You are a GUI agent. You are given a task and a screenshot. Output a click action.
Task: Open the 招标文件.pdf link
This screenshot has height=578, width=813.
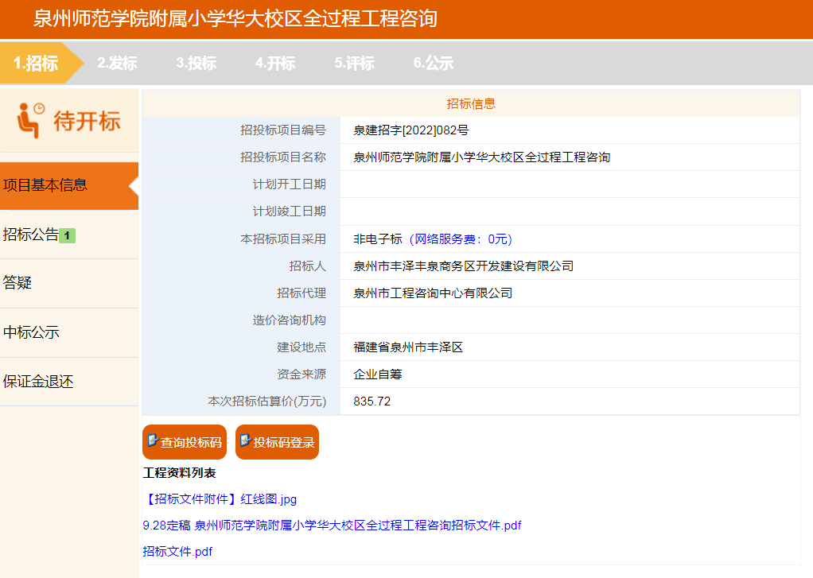(x=178, y=552)
